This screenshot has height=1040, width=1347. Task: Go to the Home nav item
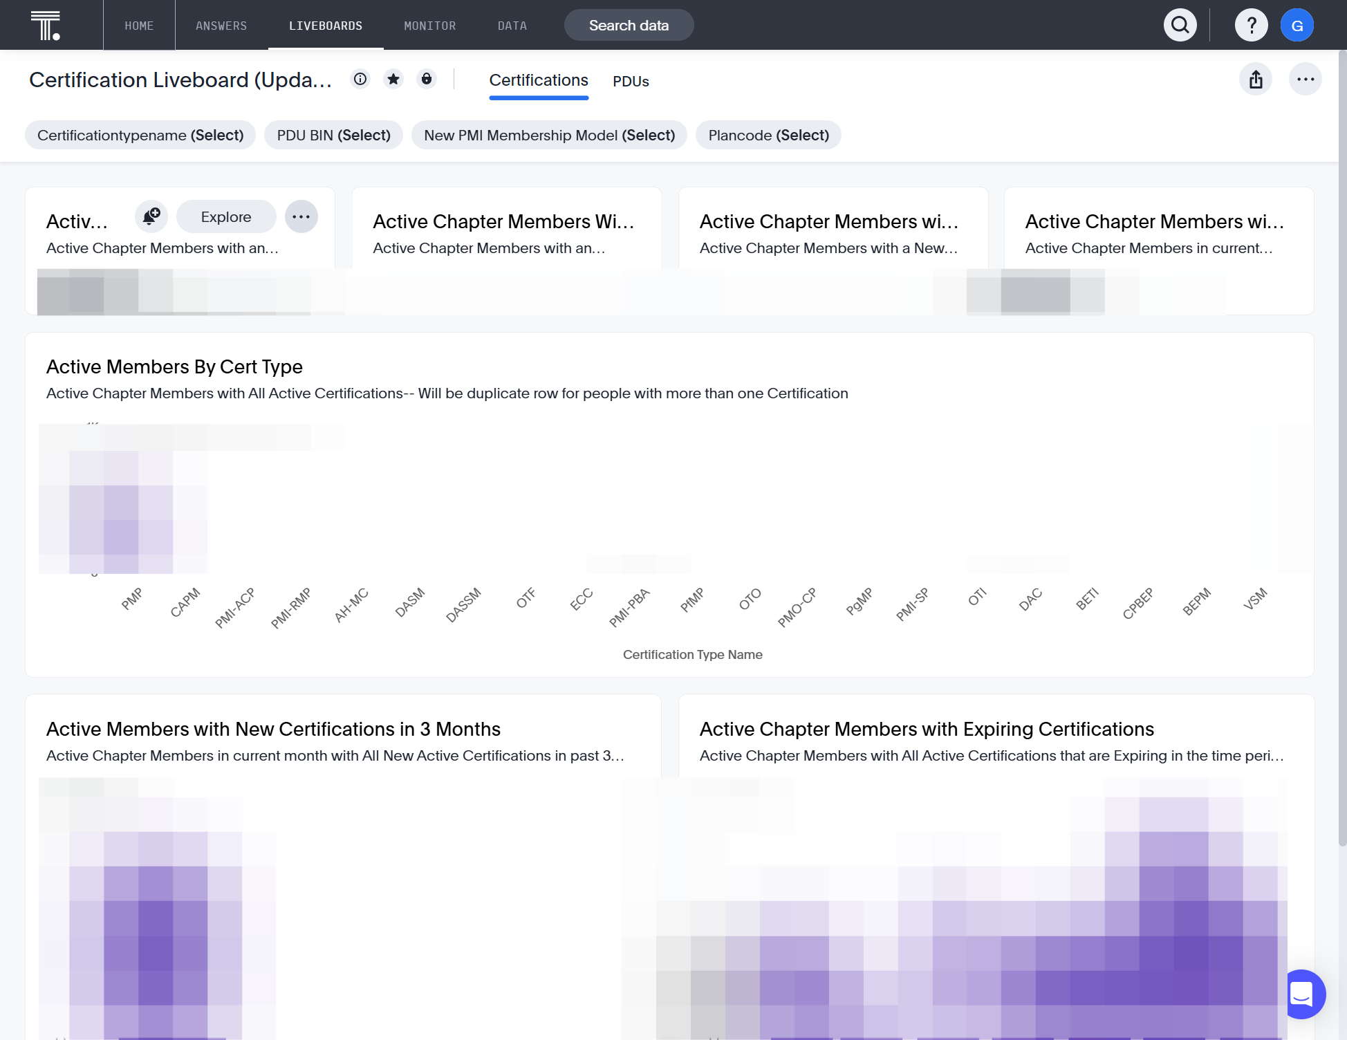[139, 26]
